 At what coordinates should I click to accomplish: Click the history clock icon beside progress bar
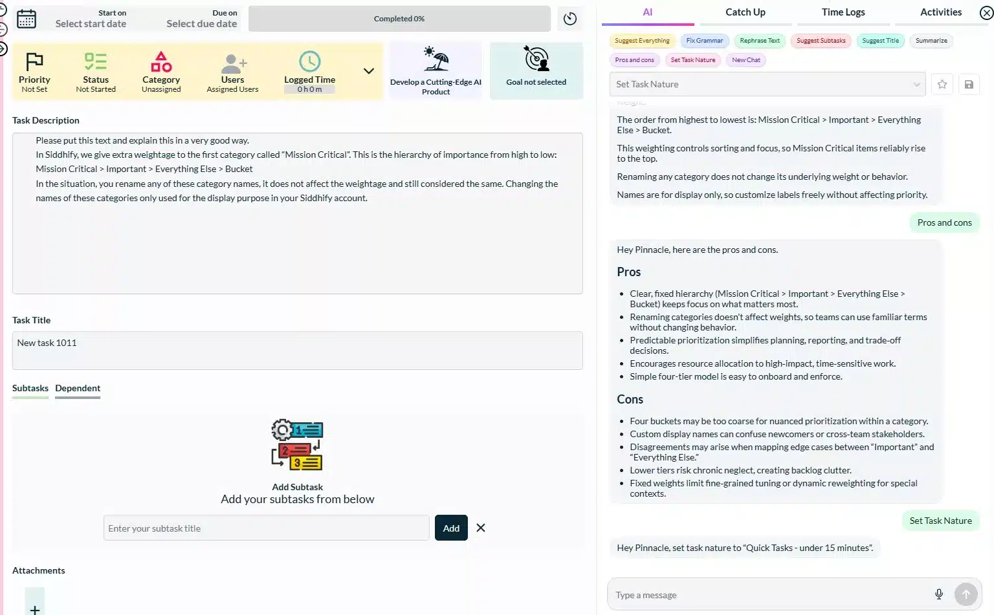[x=569, y=19]
